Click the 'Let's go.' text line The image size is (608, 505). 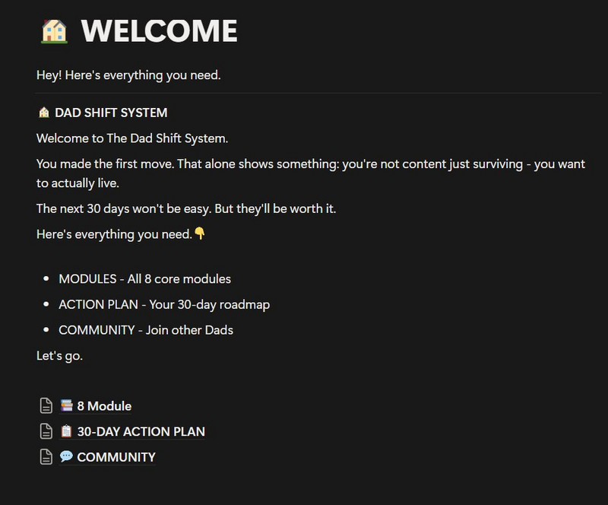(x=58, y=357)
